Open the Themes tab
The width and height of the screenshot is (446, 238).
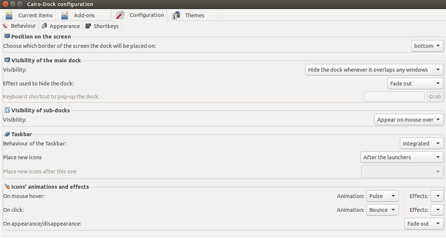[194, 15]
